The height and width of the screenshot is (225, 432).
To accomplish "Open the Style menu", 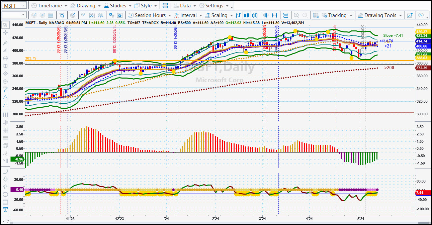I will pos(146,6).
